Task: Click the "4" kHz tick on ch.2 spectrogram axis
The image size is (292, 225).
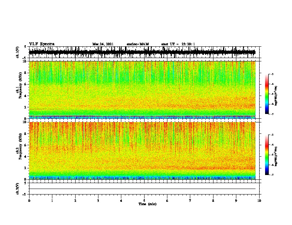Action: (25, 157)
